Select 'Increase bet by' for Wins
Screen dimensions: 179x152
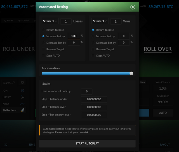[x=93, y=36]
